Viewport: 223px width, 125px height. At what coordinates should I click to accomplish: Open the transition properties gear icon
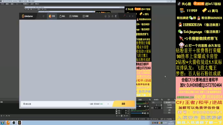click(161, 105)
